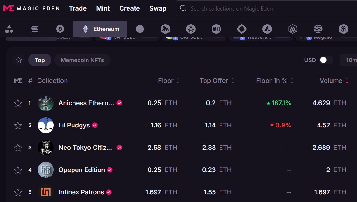Image resolution: width=357 pixels, height=202 pixels.
Task: Click the 2.33 ETH top offer cell
Action: pyautogui.click(x=217, y=148)
